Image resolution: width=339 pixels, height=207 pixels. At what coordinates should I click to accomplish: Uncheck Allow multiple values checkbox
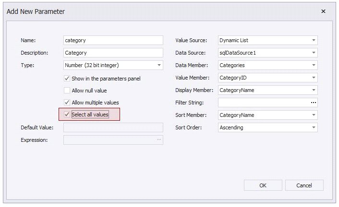67,103
